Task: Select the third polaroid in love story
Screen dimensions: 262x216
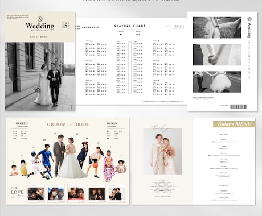Action: 76,193
